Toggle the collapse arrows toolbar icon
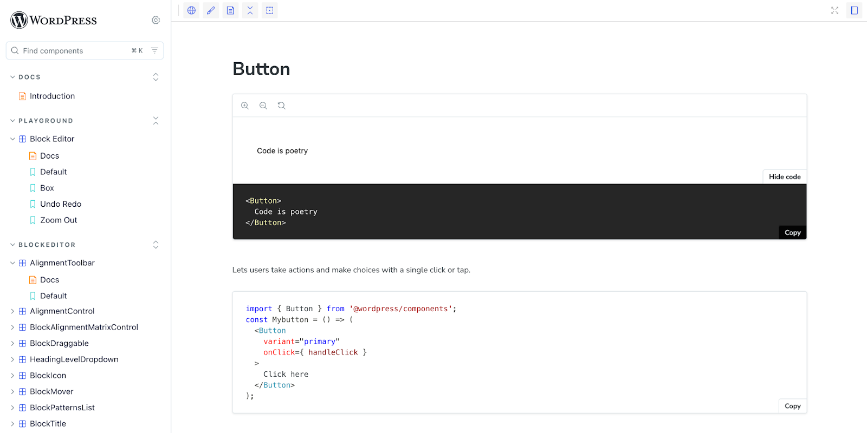The height and width of the screenshot is (433, 867). 250,10
